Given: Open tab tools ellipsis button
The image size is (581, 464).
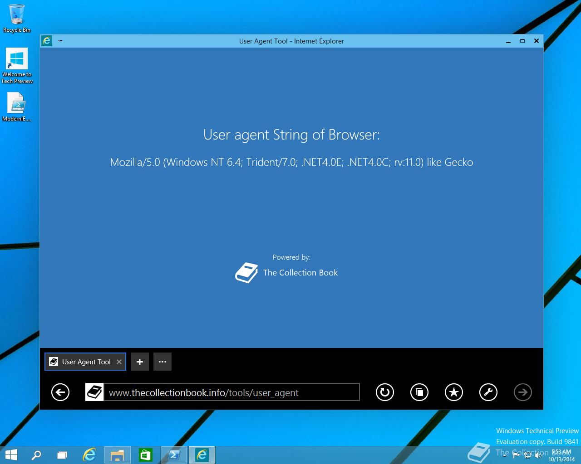Looking at the screenshot, I should pyautogui.click(x=162, y=362).
